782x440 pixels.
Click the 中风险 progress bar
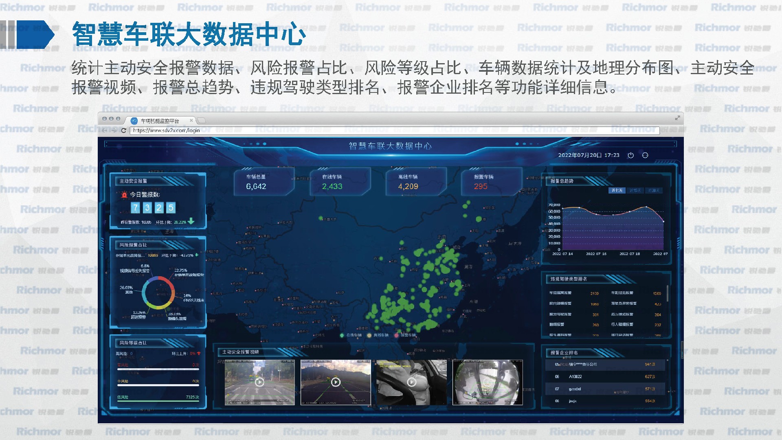tap(158, 385)
